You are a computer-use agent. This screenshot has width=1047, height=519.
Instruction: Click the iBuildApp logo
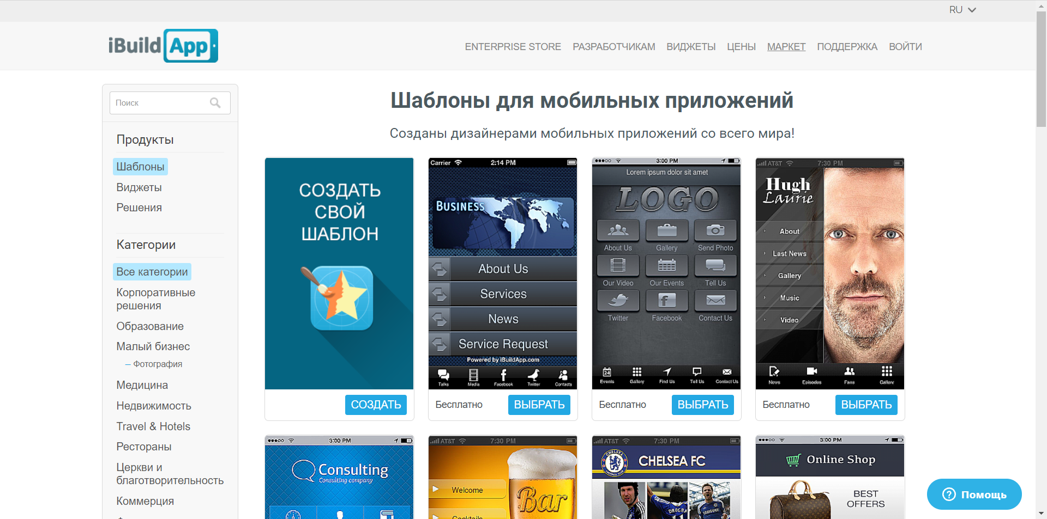163,46
